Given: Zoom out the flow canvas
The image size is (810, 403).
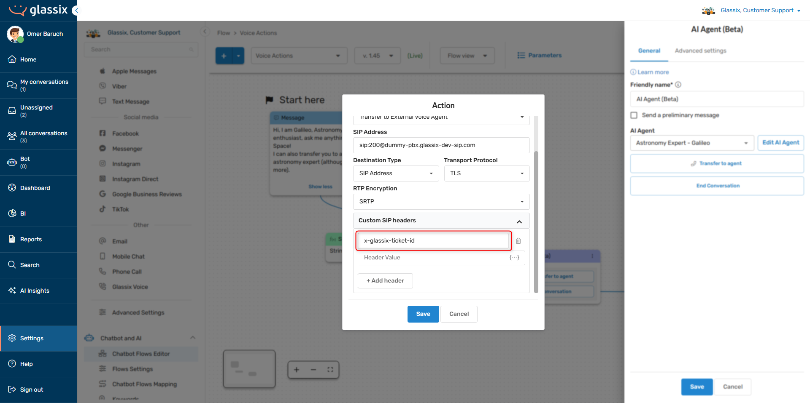Looking at the screenshot, I should pyautogui.click(x=313, y=370).
